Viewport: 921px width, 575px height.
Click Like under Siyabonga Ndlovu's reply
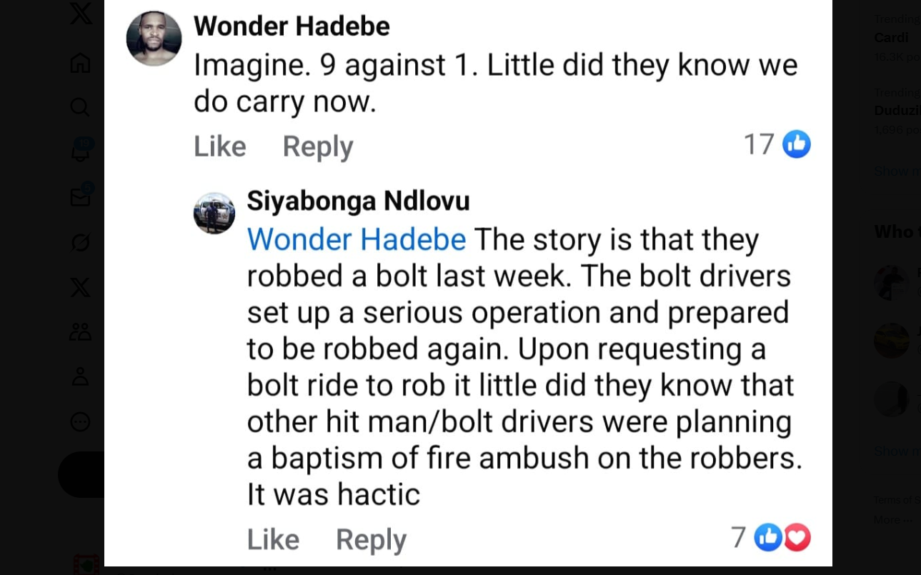[x=273, y=539]
